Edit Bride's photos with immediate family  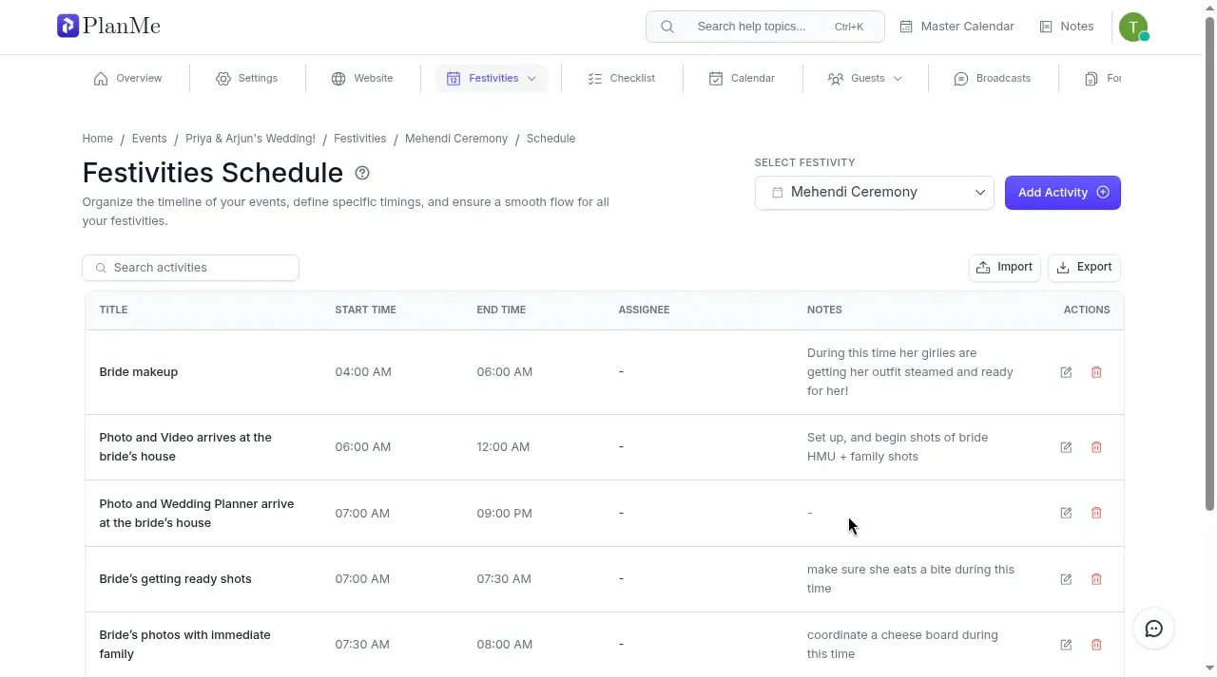click(x=1066, y=645)
